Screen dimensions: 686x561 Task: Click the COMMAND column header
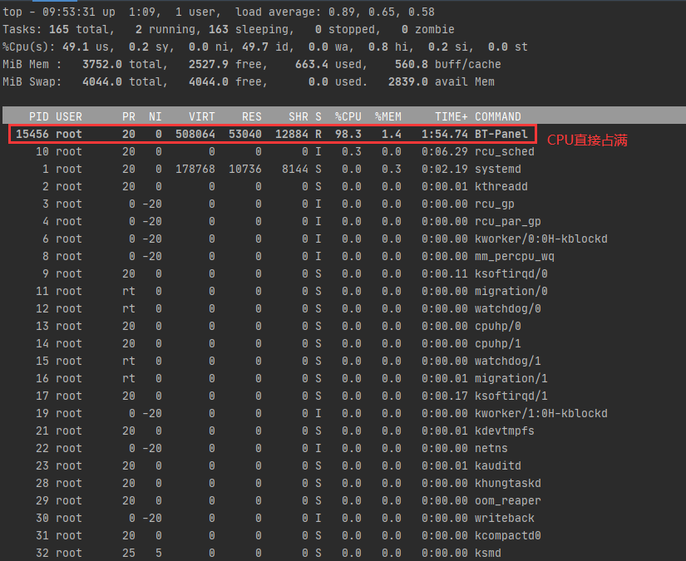click(x=498, y=116)
